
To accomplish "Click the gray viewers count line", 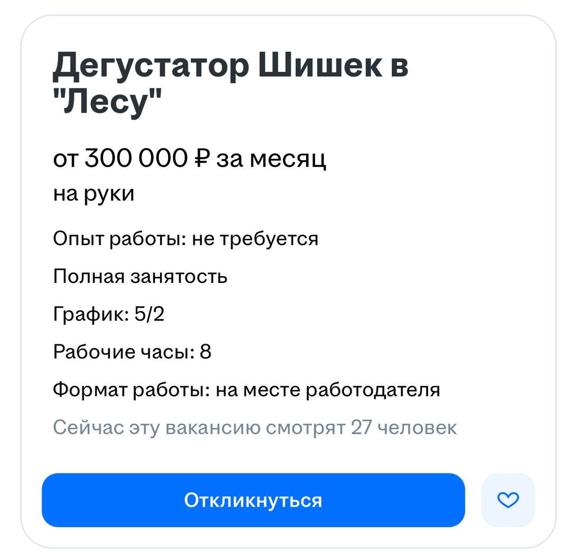I will point(255,427).
